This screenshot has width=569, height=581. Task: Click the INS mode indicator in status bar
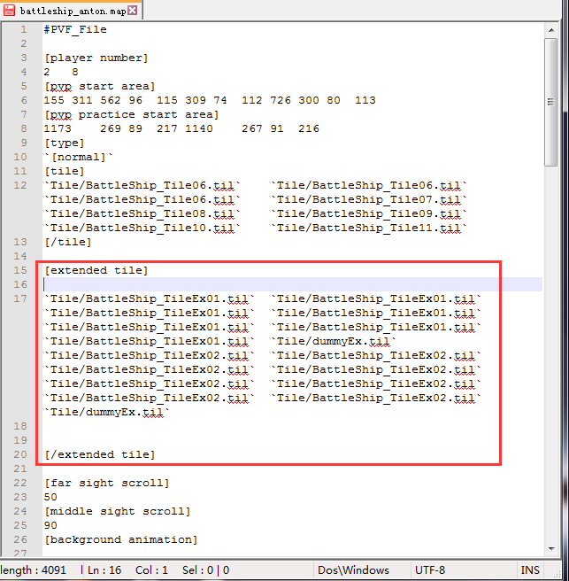[x=530, y=569]
